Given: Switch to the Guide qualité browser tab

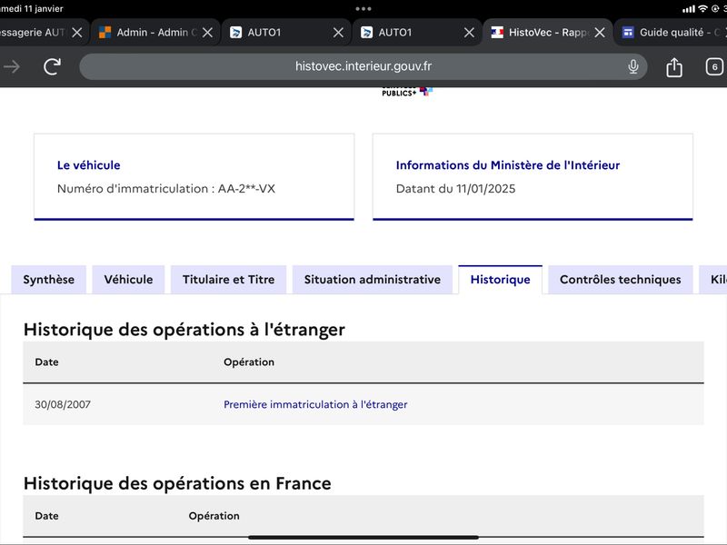Looking at the screenshot, I should click(x=670, y=33).
